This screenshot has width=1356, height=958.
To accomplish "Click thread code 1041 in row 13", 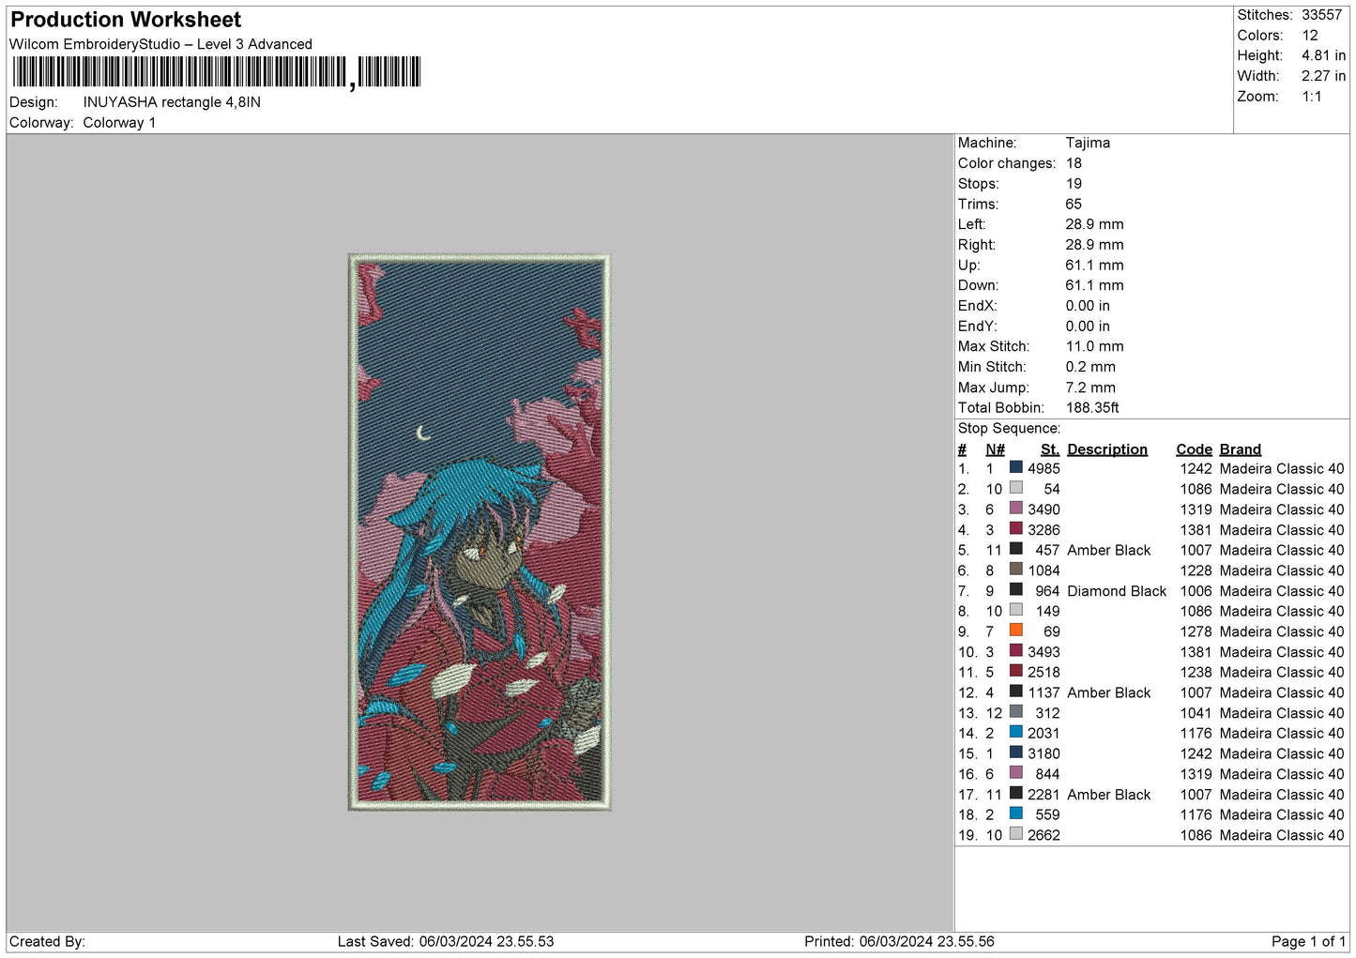I will 1196,713.
